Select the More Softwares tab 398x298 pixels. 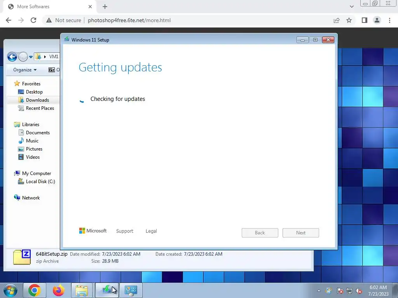point(50,7)
